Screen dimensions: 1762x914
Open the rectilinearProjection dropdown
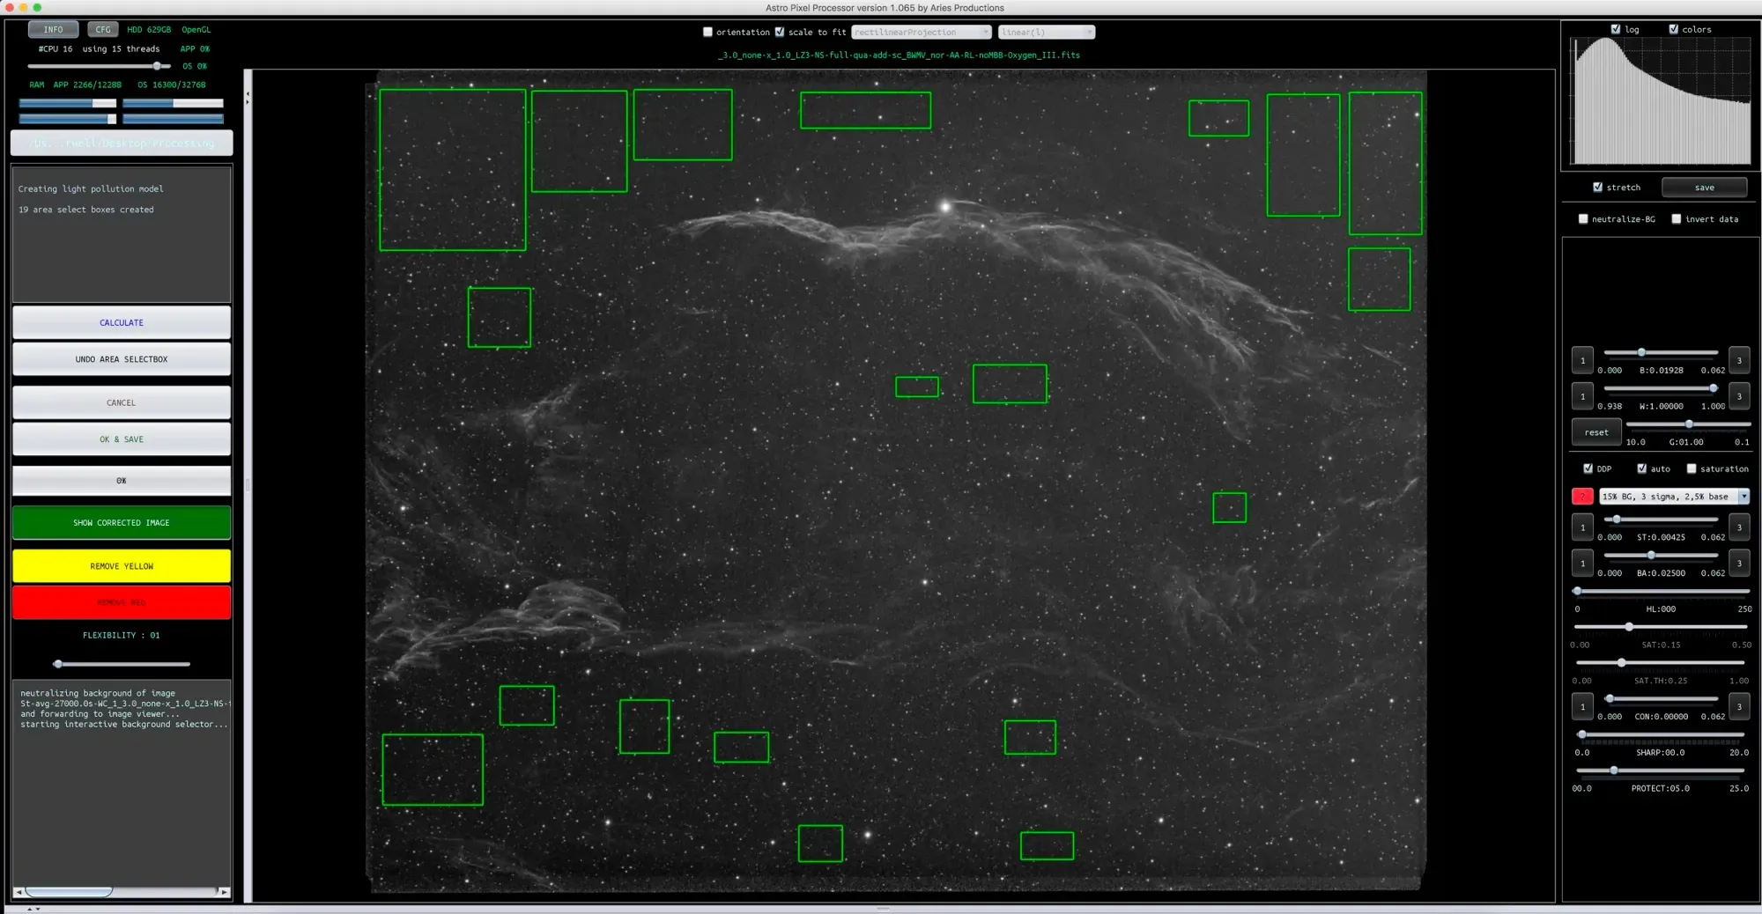[921, 33]
